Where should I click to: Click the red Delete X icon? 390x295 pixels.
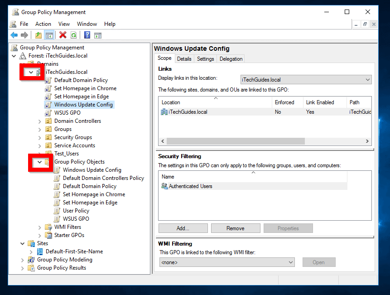point(63,35)
